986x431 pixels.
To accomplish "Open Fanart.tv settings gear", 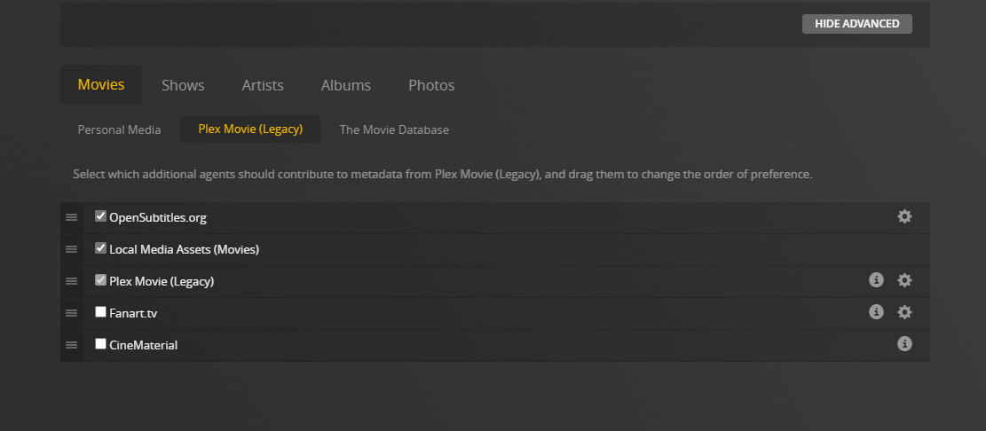I will click(x=904, y=312).
